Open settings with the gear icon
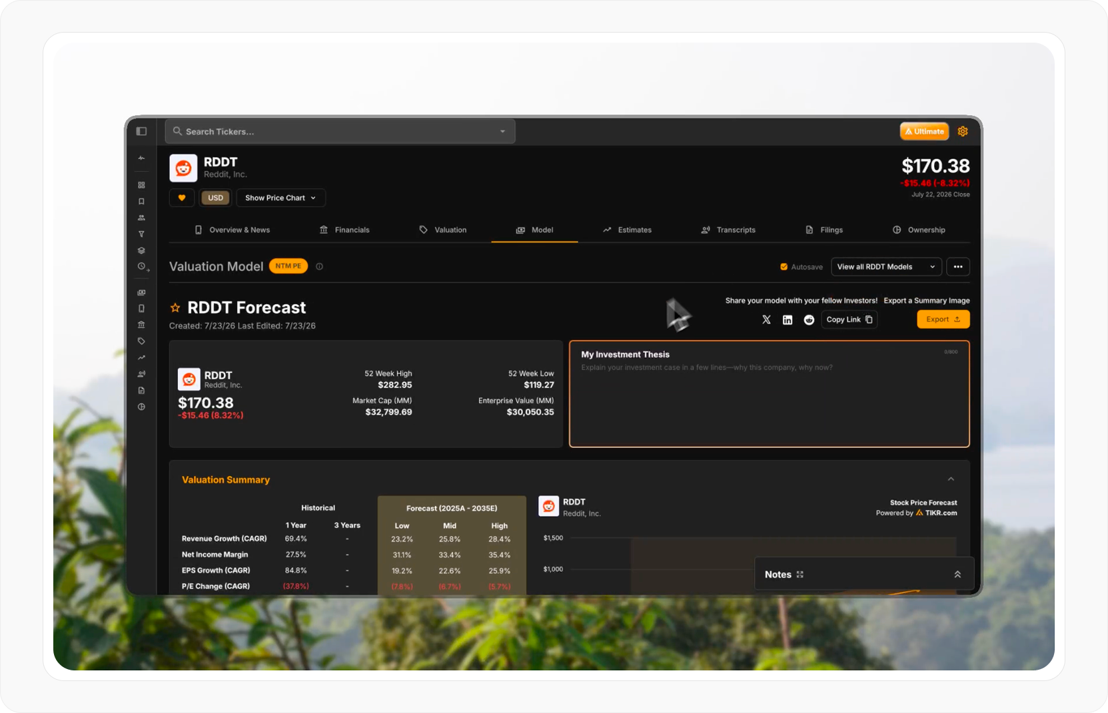 (x=963, y=131)
